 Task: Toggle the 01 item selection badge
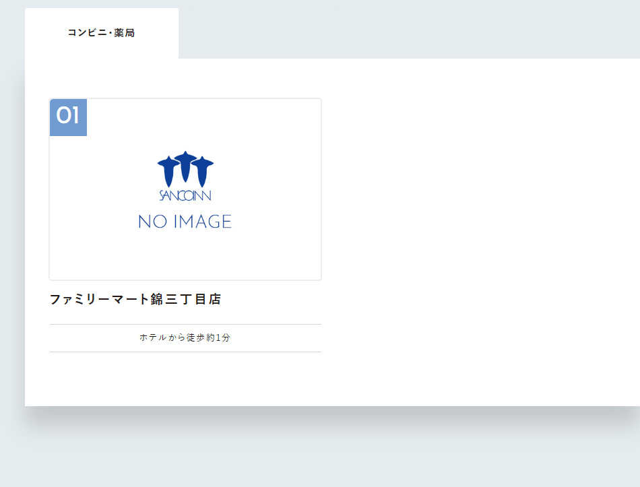(x=68, y=117)
